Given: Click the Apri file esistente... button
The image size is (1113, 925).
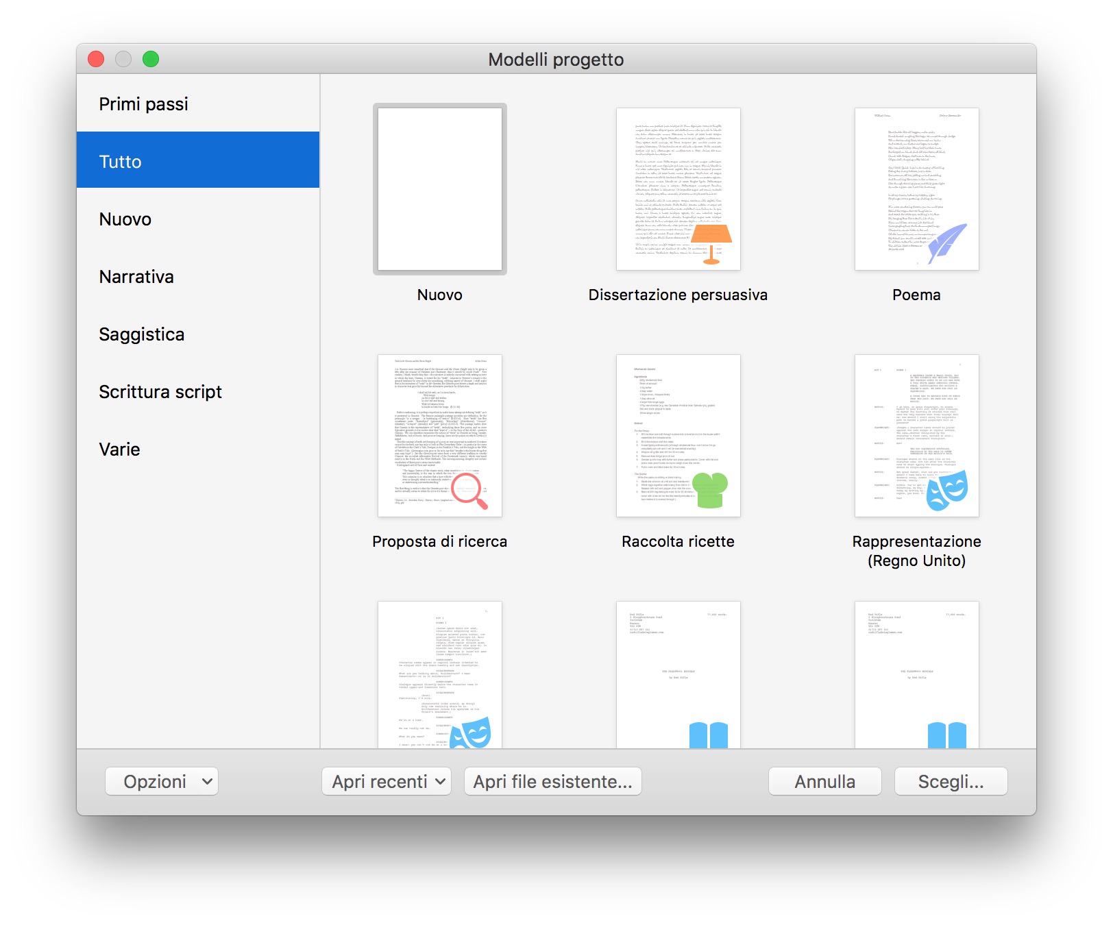Looking at the screenshot, I should pyautogui.click(x=553, y=781).
